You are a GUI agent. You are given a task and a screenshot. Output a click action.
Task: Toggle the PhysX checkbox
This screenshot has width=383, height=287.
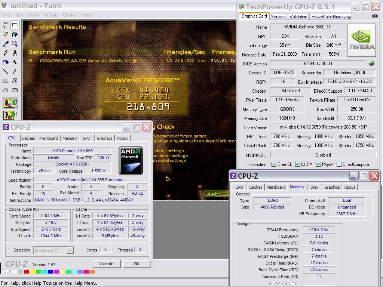[318, 164]
